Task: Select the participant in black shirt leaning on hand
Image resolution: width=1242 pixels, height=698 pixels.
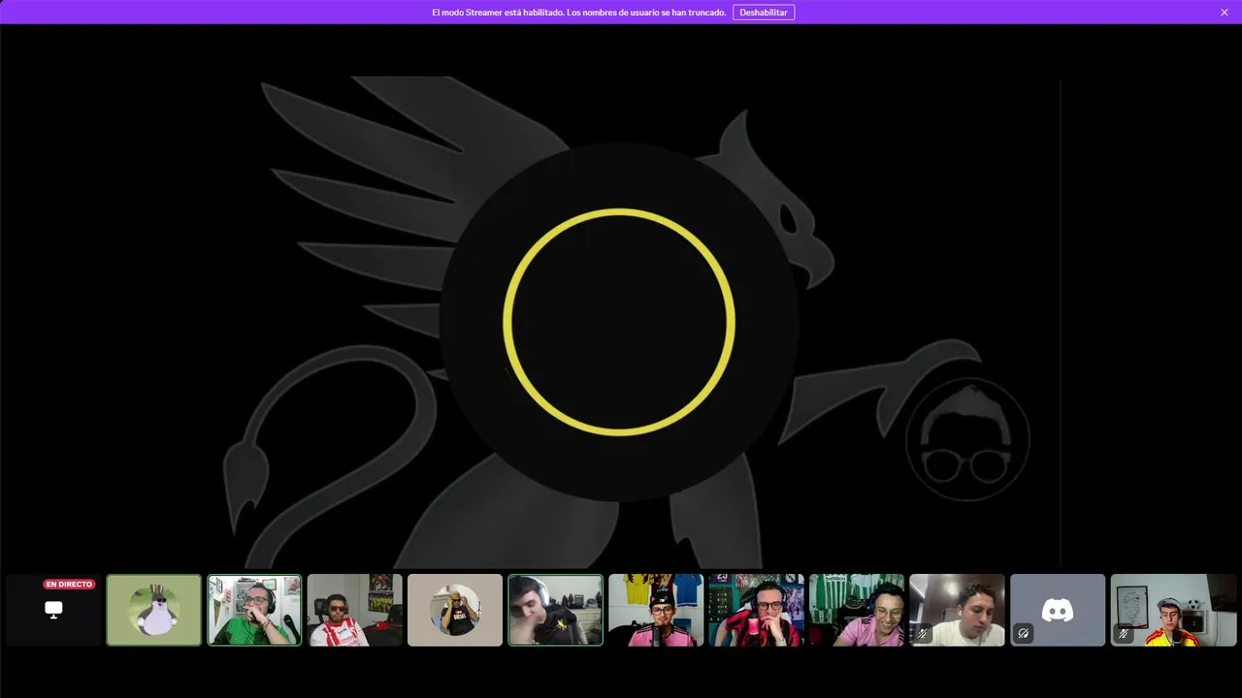Action: click(x=555, y=610)
